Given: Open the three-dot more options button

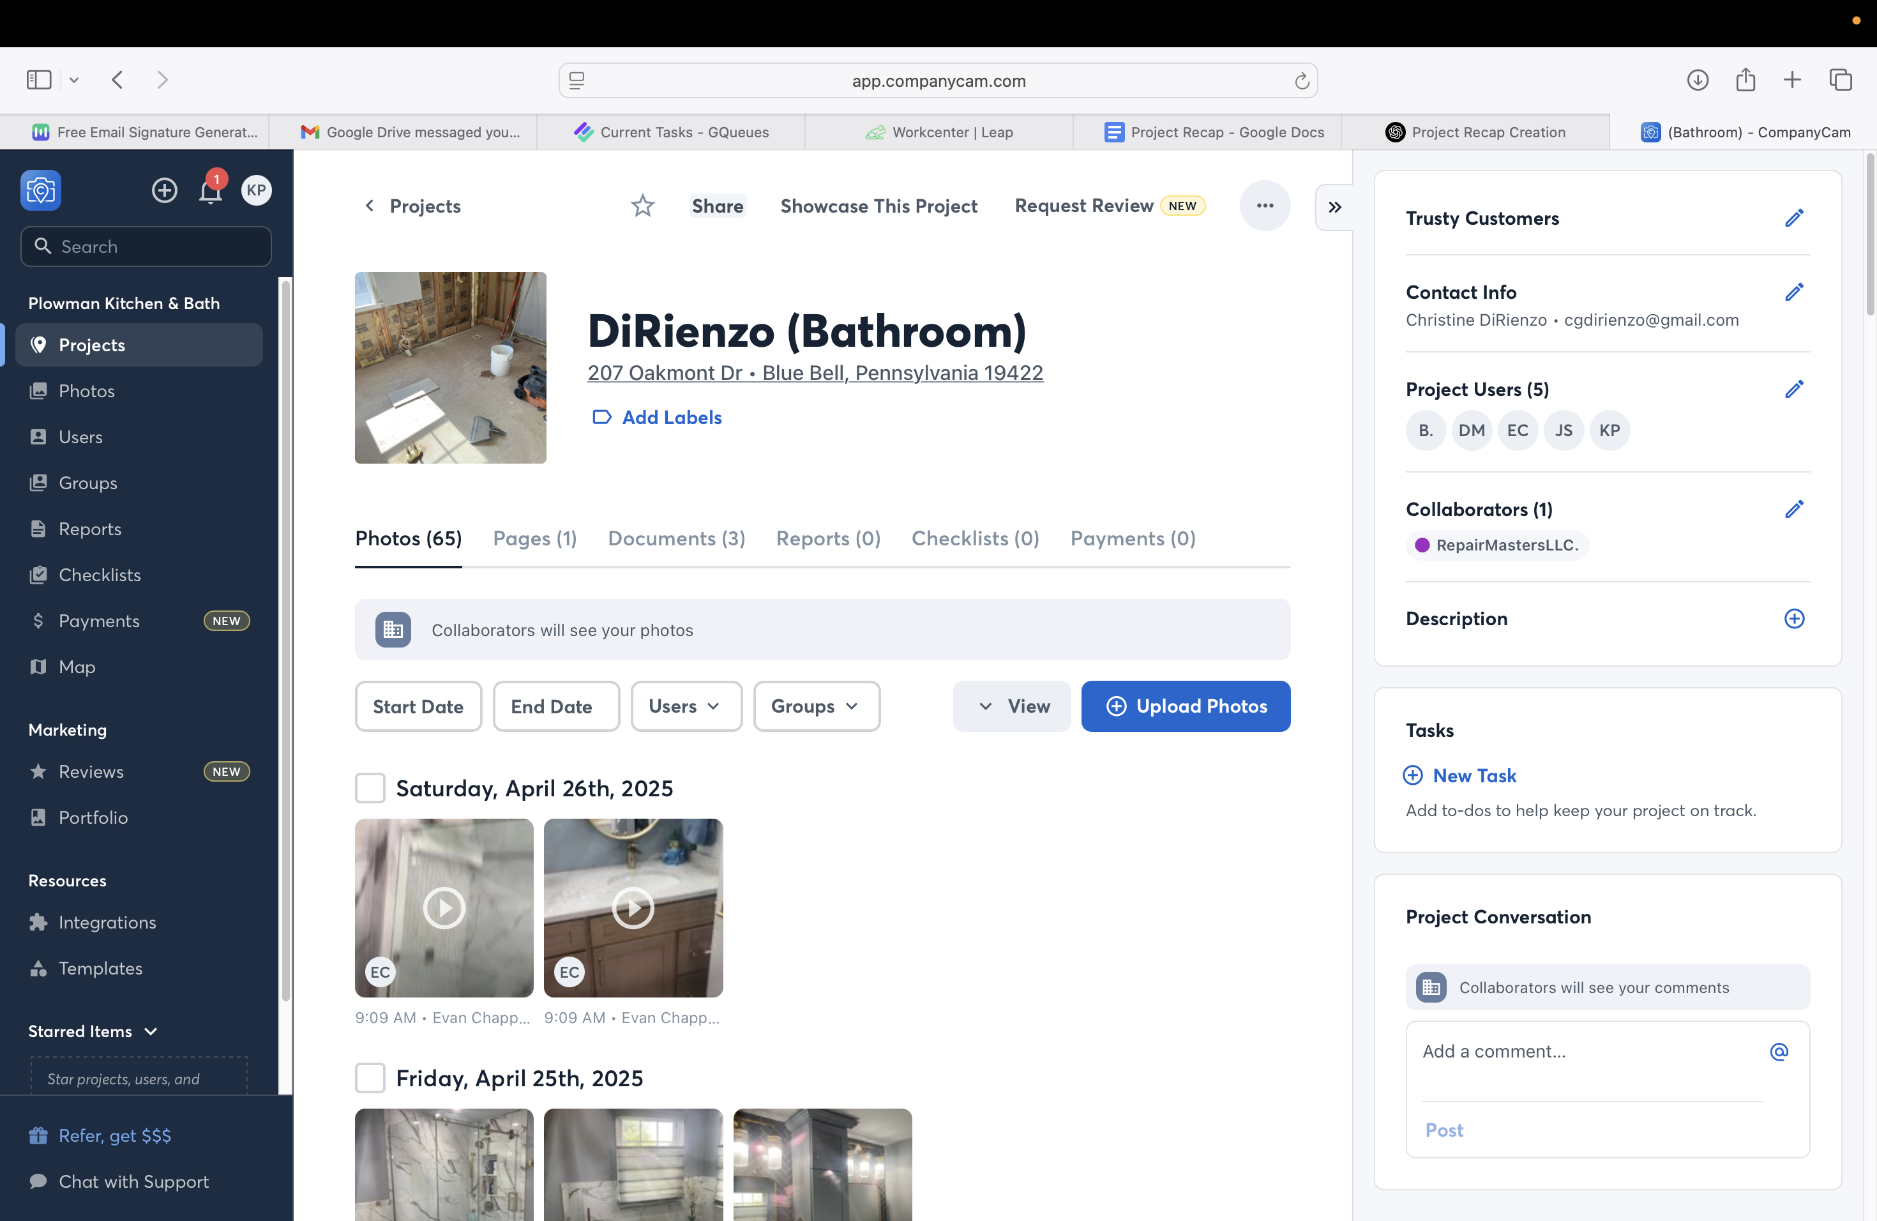Looking at the screenshot, I should [x=1265, y=206].
